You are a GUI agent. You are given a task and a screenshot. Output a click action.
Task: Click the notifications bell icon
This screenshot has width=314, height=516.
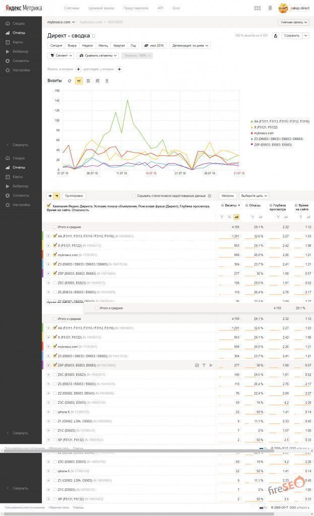tap(270, 8)
